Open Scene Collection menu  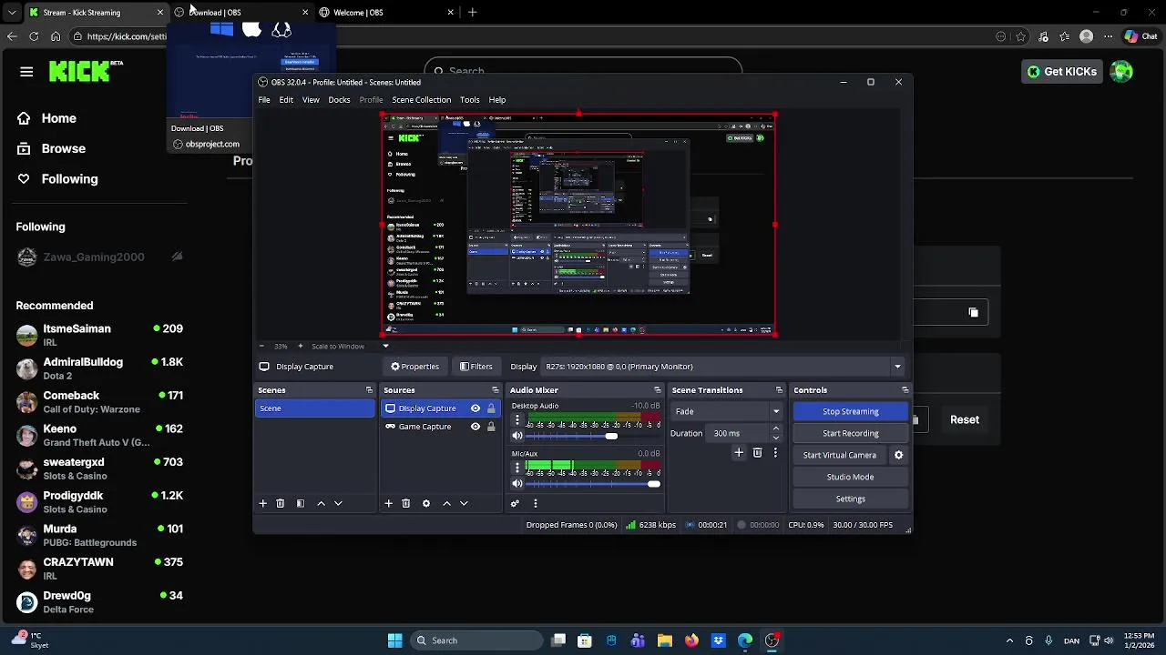coord(421,100)
